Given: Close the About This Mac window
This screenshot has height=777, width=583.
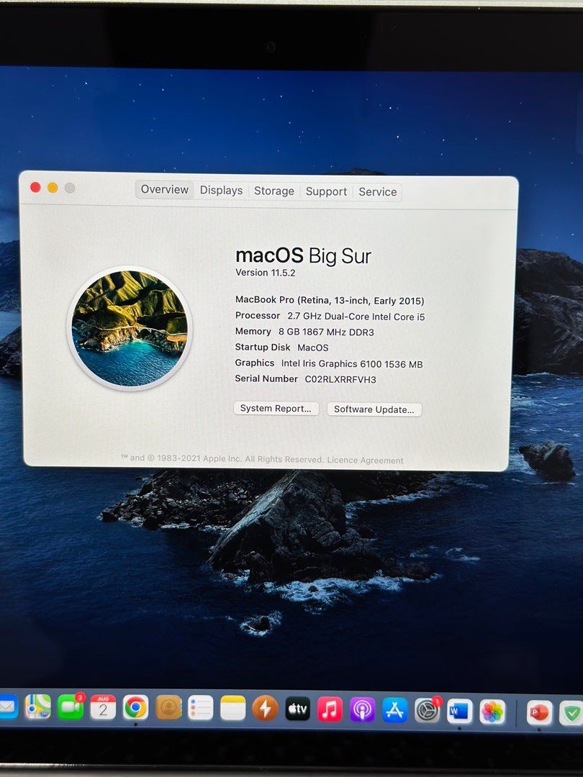Looking at the screenshot, I should (x=35, y=187).
